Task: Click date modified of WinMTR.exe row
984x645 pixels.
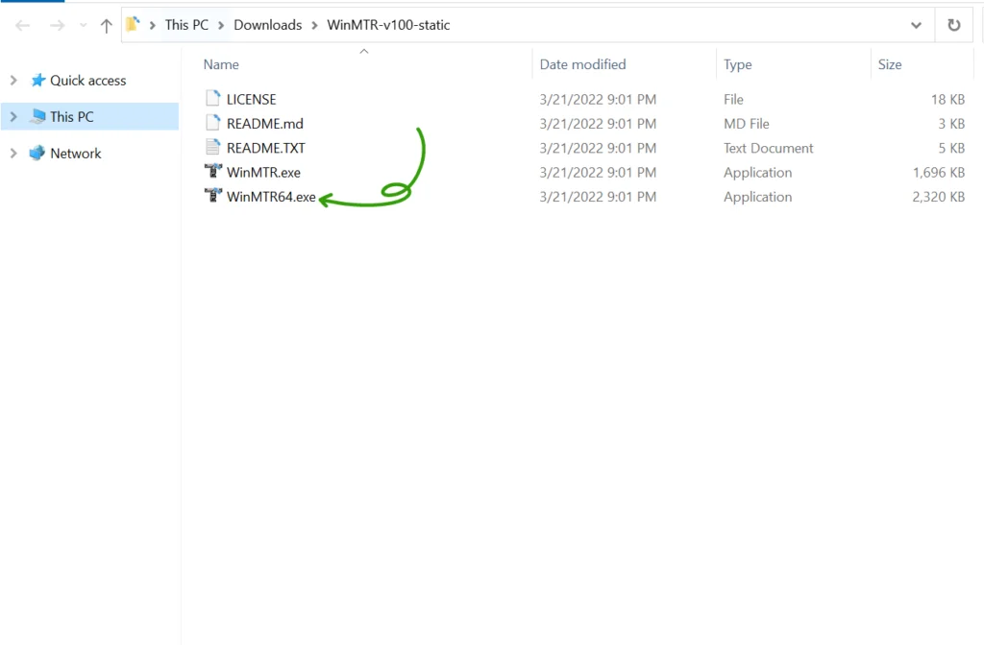Action: click(x=598, y=173)
